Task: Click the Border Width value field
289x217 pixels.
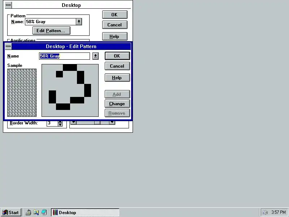Action: click(52, 123)
